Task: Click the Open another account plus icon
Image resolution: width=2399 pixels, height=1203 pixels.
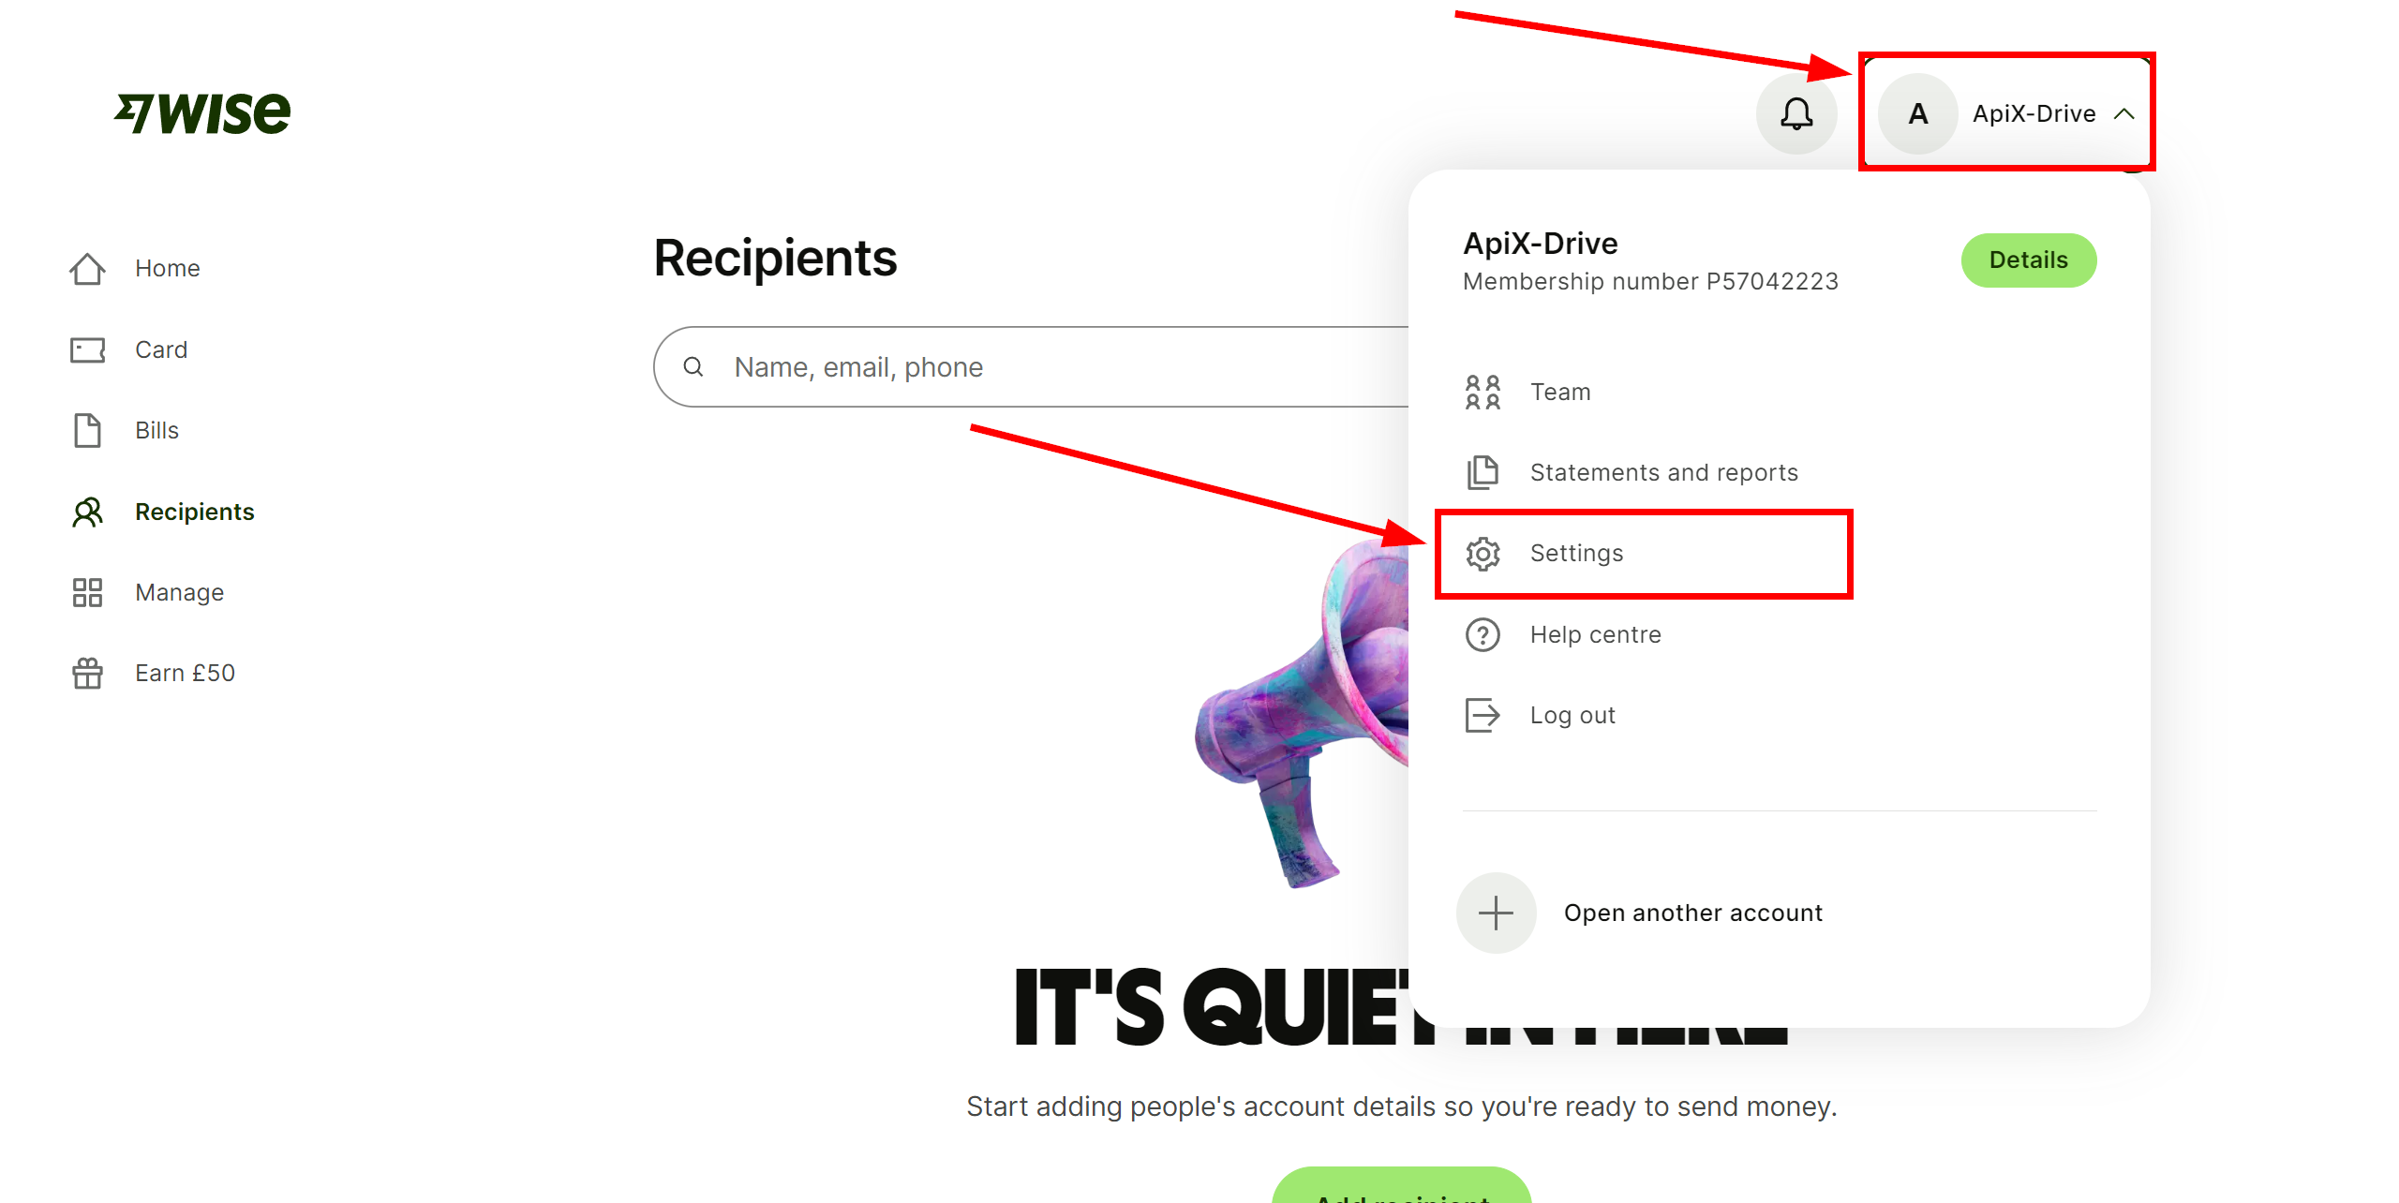Action: (x=1496, y=912)
